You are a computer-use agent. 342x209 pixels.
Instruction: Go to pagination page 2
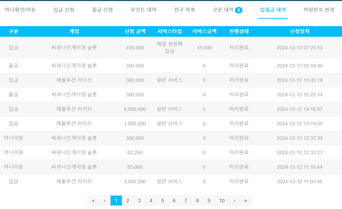click(128, 201)
